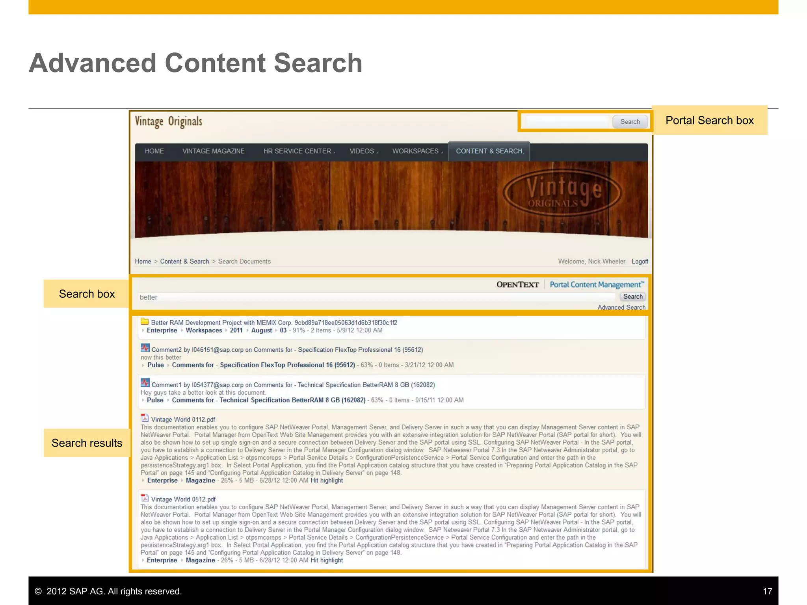Click Hit highlight for Vintage World 0512.pdf

coord(327,560)
